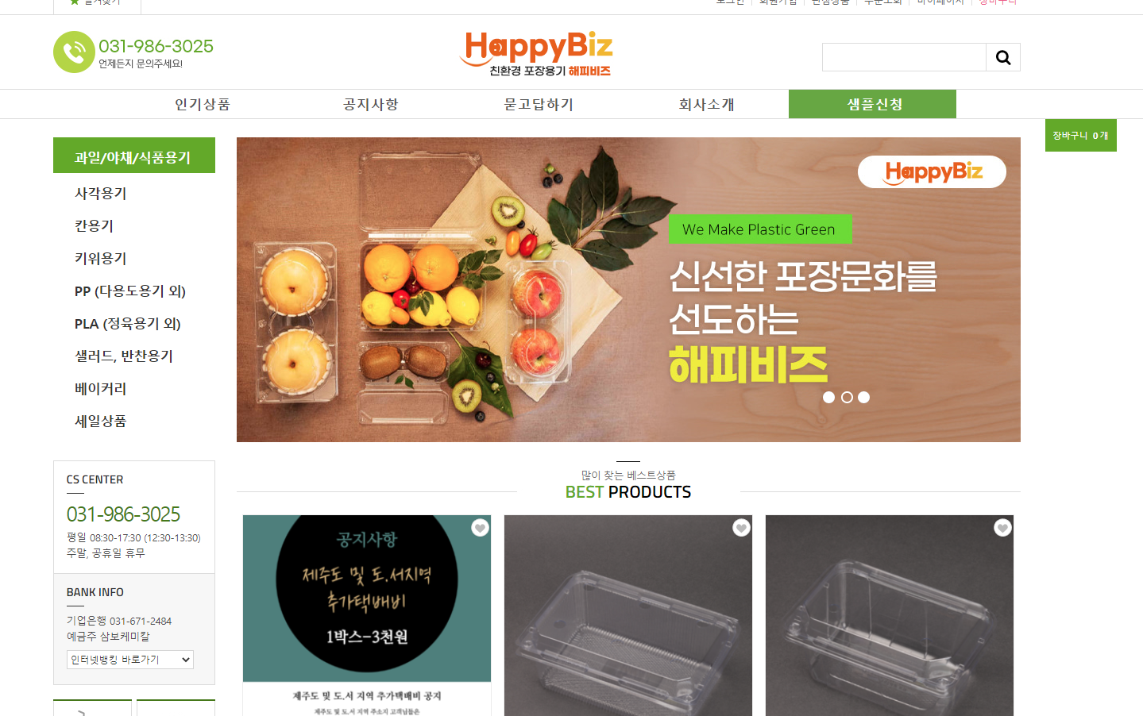The height and width of the screenshot is (716, 1143).
Task: Select the first banner slide dot
Action: (828, 397)
